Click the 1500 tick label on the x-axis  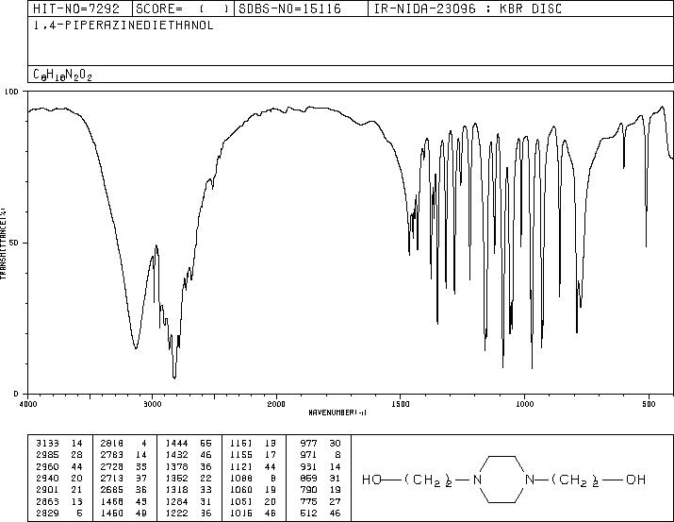pyautogui.click(x=401, y=404)
